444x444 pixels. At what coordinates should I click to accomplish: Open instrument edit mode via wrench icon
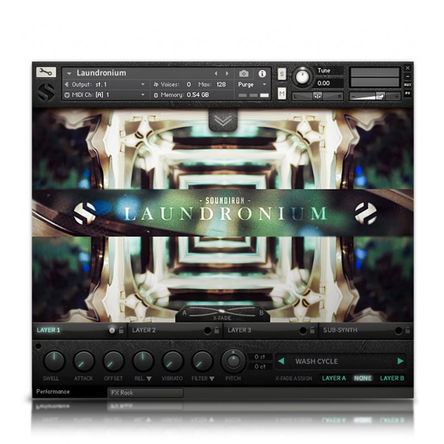pyautogui.click(x=46, y=72)
